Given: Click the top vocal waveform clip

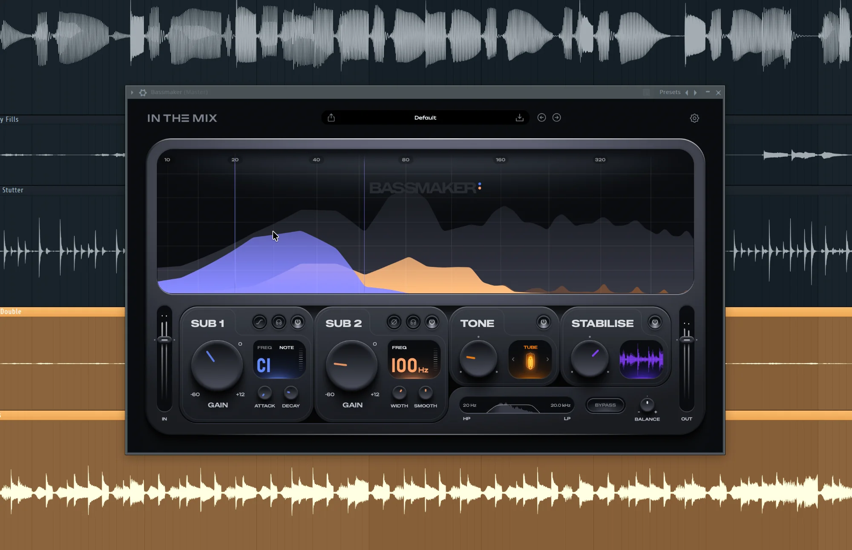Looking at the screenshot, I should tap(426, 36).
